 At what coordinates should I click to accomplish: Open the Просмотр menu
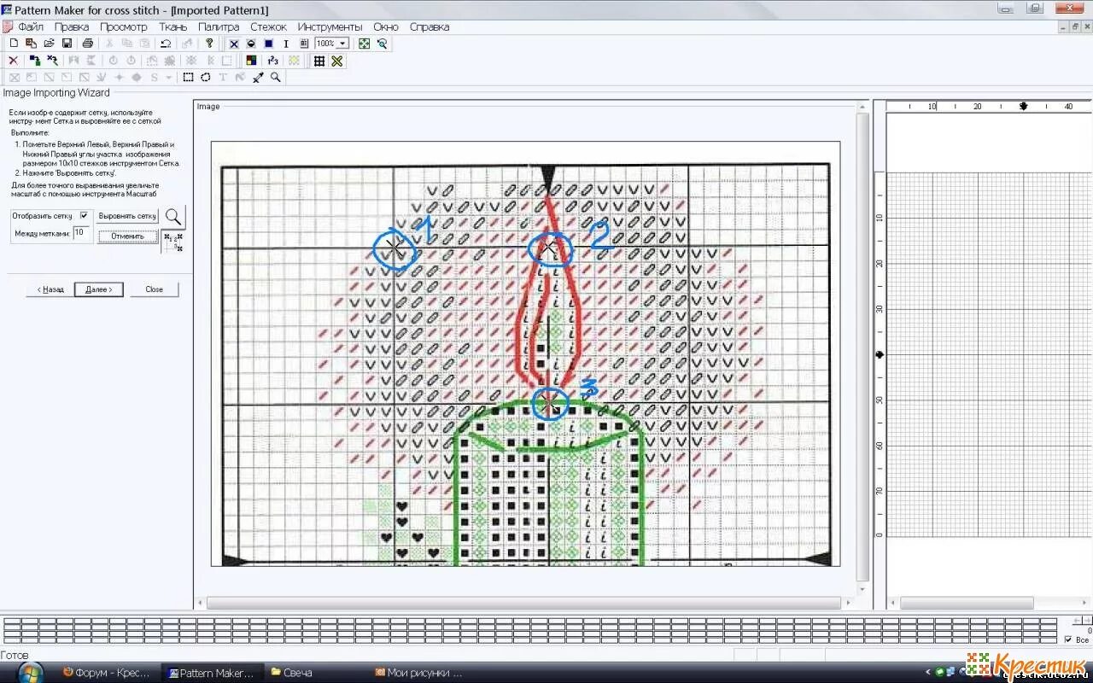(124, 26)
